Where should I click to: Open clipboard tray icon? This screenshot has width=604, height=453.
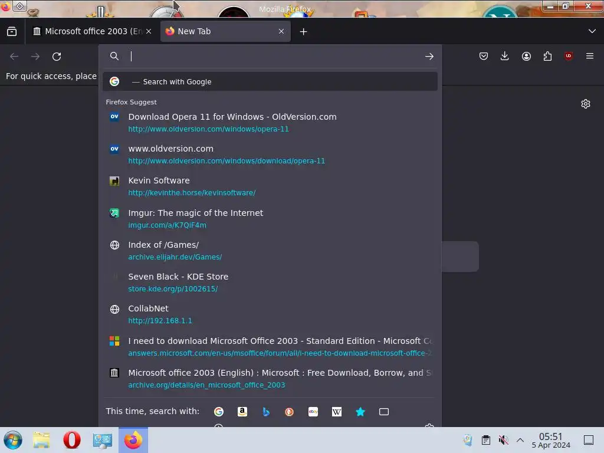point(486,440)
